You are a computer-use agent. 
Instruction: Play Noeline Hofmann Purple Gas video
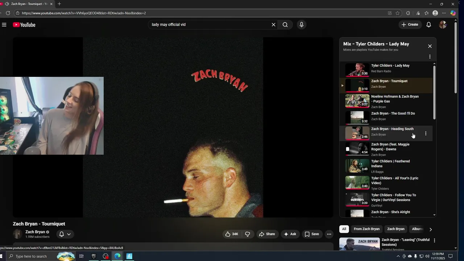click(x=386, y=101)
